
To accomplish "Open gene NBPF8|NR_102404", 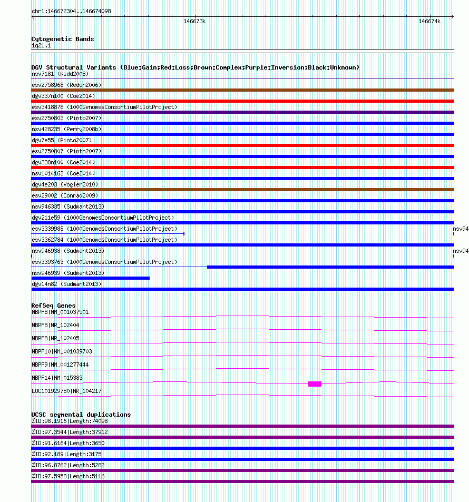I will pyautogui.click(x=55, y=326).
